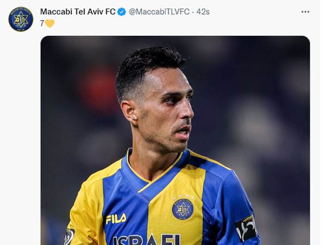The width and height of the screenshot is (326, 245).
Task: Open the Maccabi Tel Aviv FC display name
Action: click(78, 12)
